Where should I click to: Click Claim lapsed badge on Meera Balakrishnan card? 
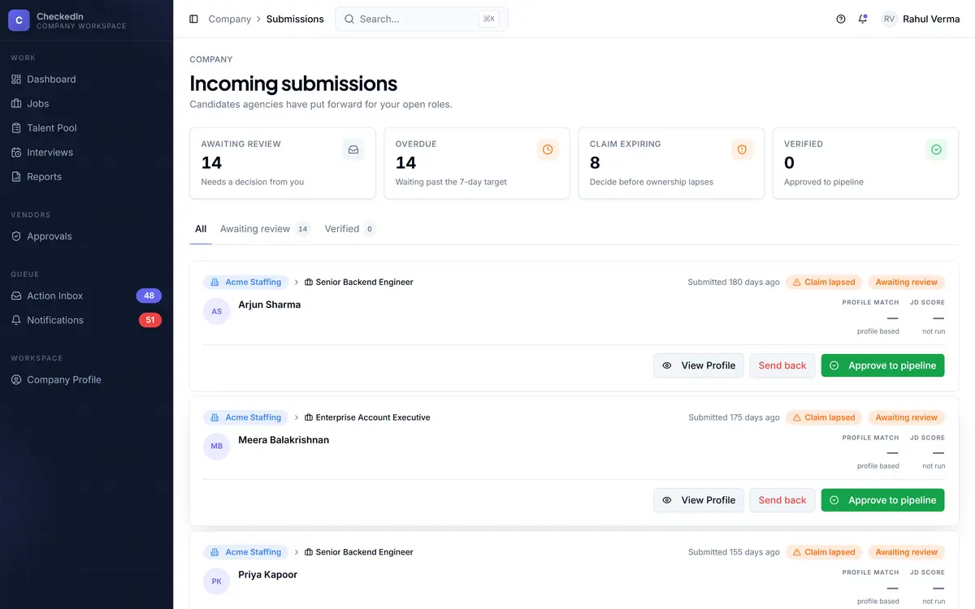coord(824,417)
